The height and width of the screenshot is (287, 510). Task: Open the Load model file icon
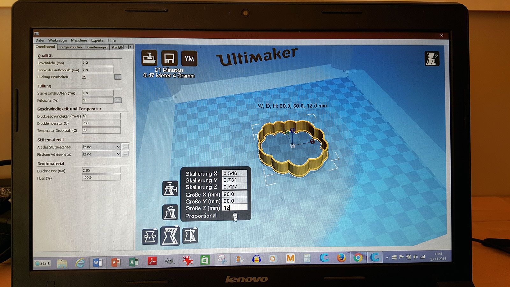[x=149, y=58]
